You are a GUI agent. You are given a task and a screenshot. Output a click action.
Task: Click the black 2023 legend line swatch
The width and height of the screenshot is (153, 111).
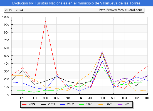coord(43,104)
